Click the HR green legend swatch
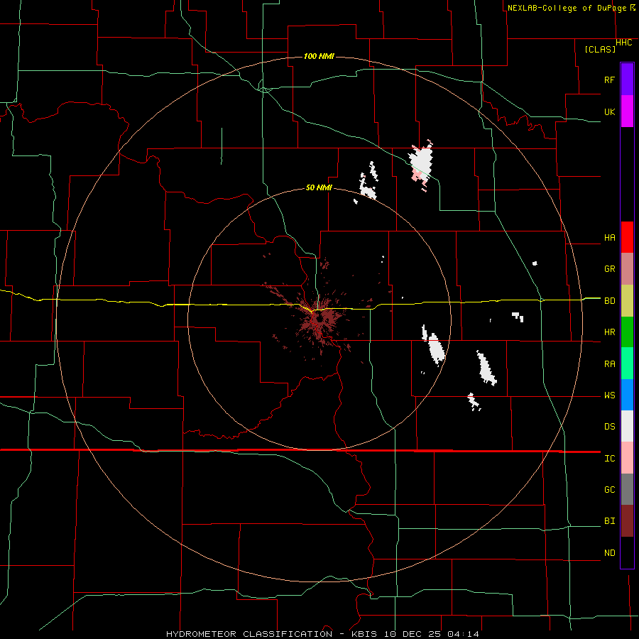The width and height of the screenshot is (639, 639). click(627, 332)
